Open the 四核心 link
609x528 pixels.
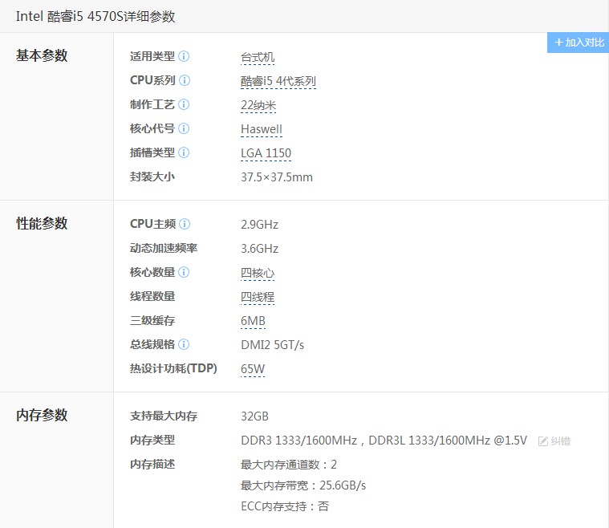pos(258,274)
